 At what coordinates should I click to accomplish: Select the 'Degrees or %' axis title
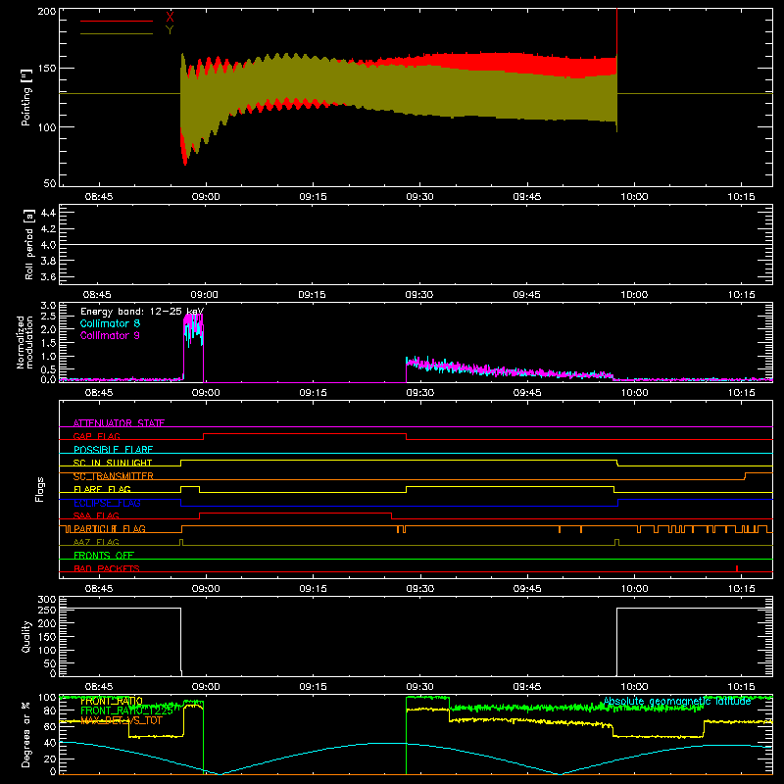click(x=25, y=734)
